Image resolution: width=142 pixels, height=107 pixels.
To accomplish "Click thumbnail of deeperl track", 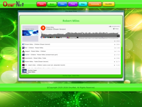I will coord(23,51).
